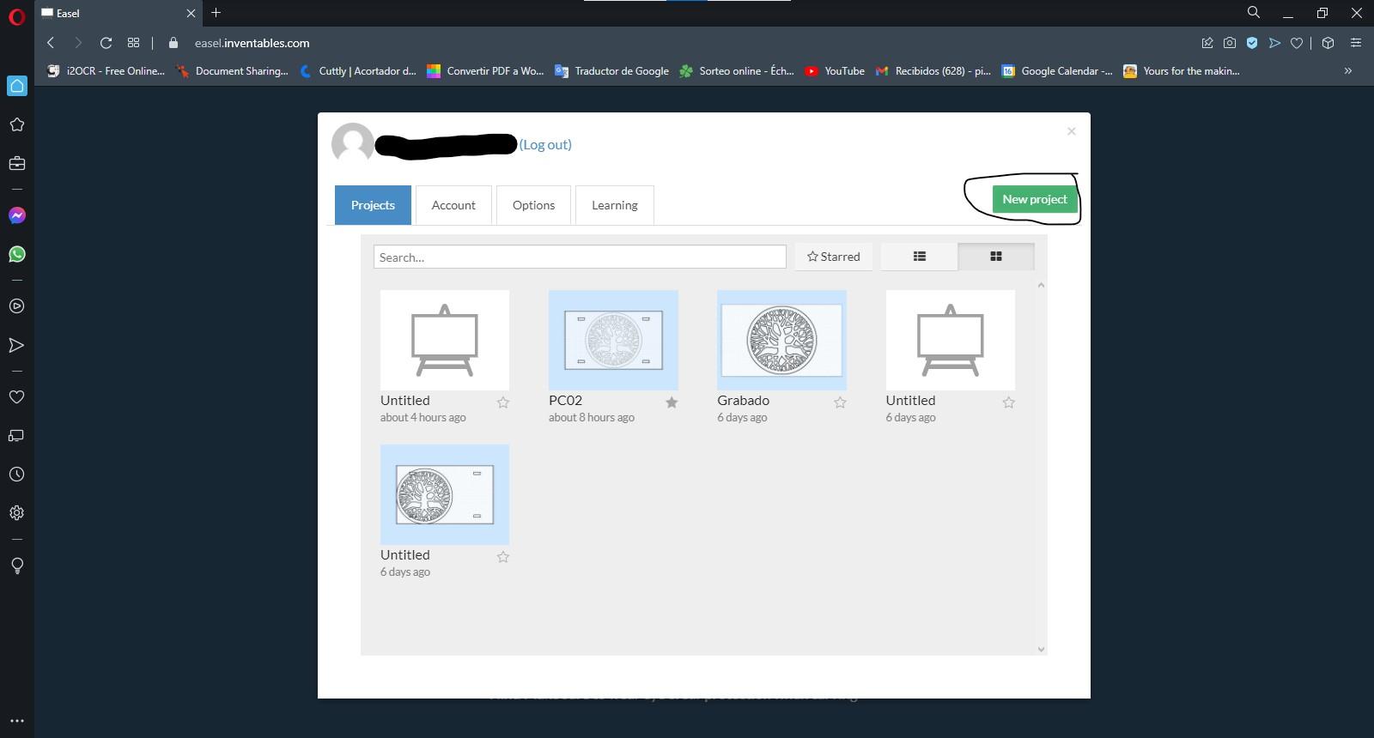Switch to the Projects tab

point(373,205)
